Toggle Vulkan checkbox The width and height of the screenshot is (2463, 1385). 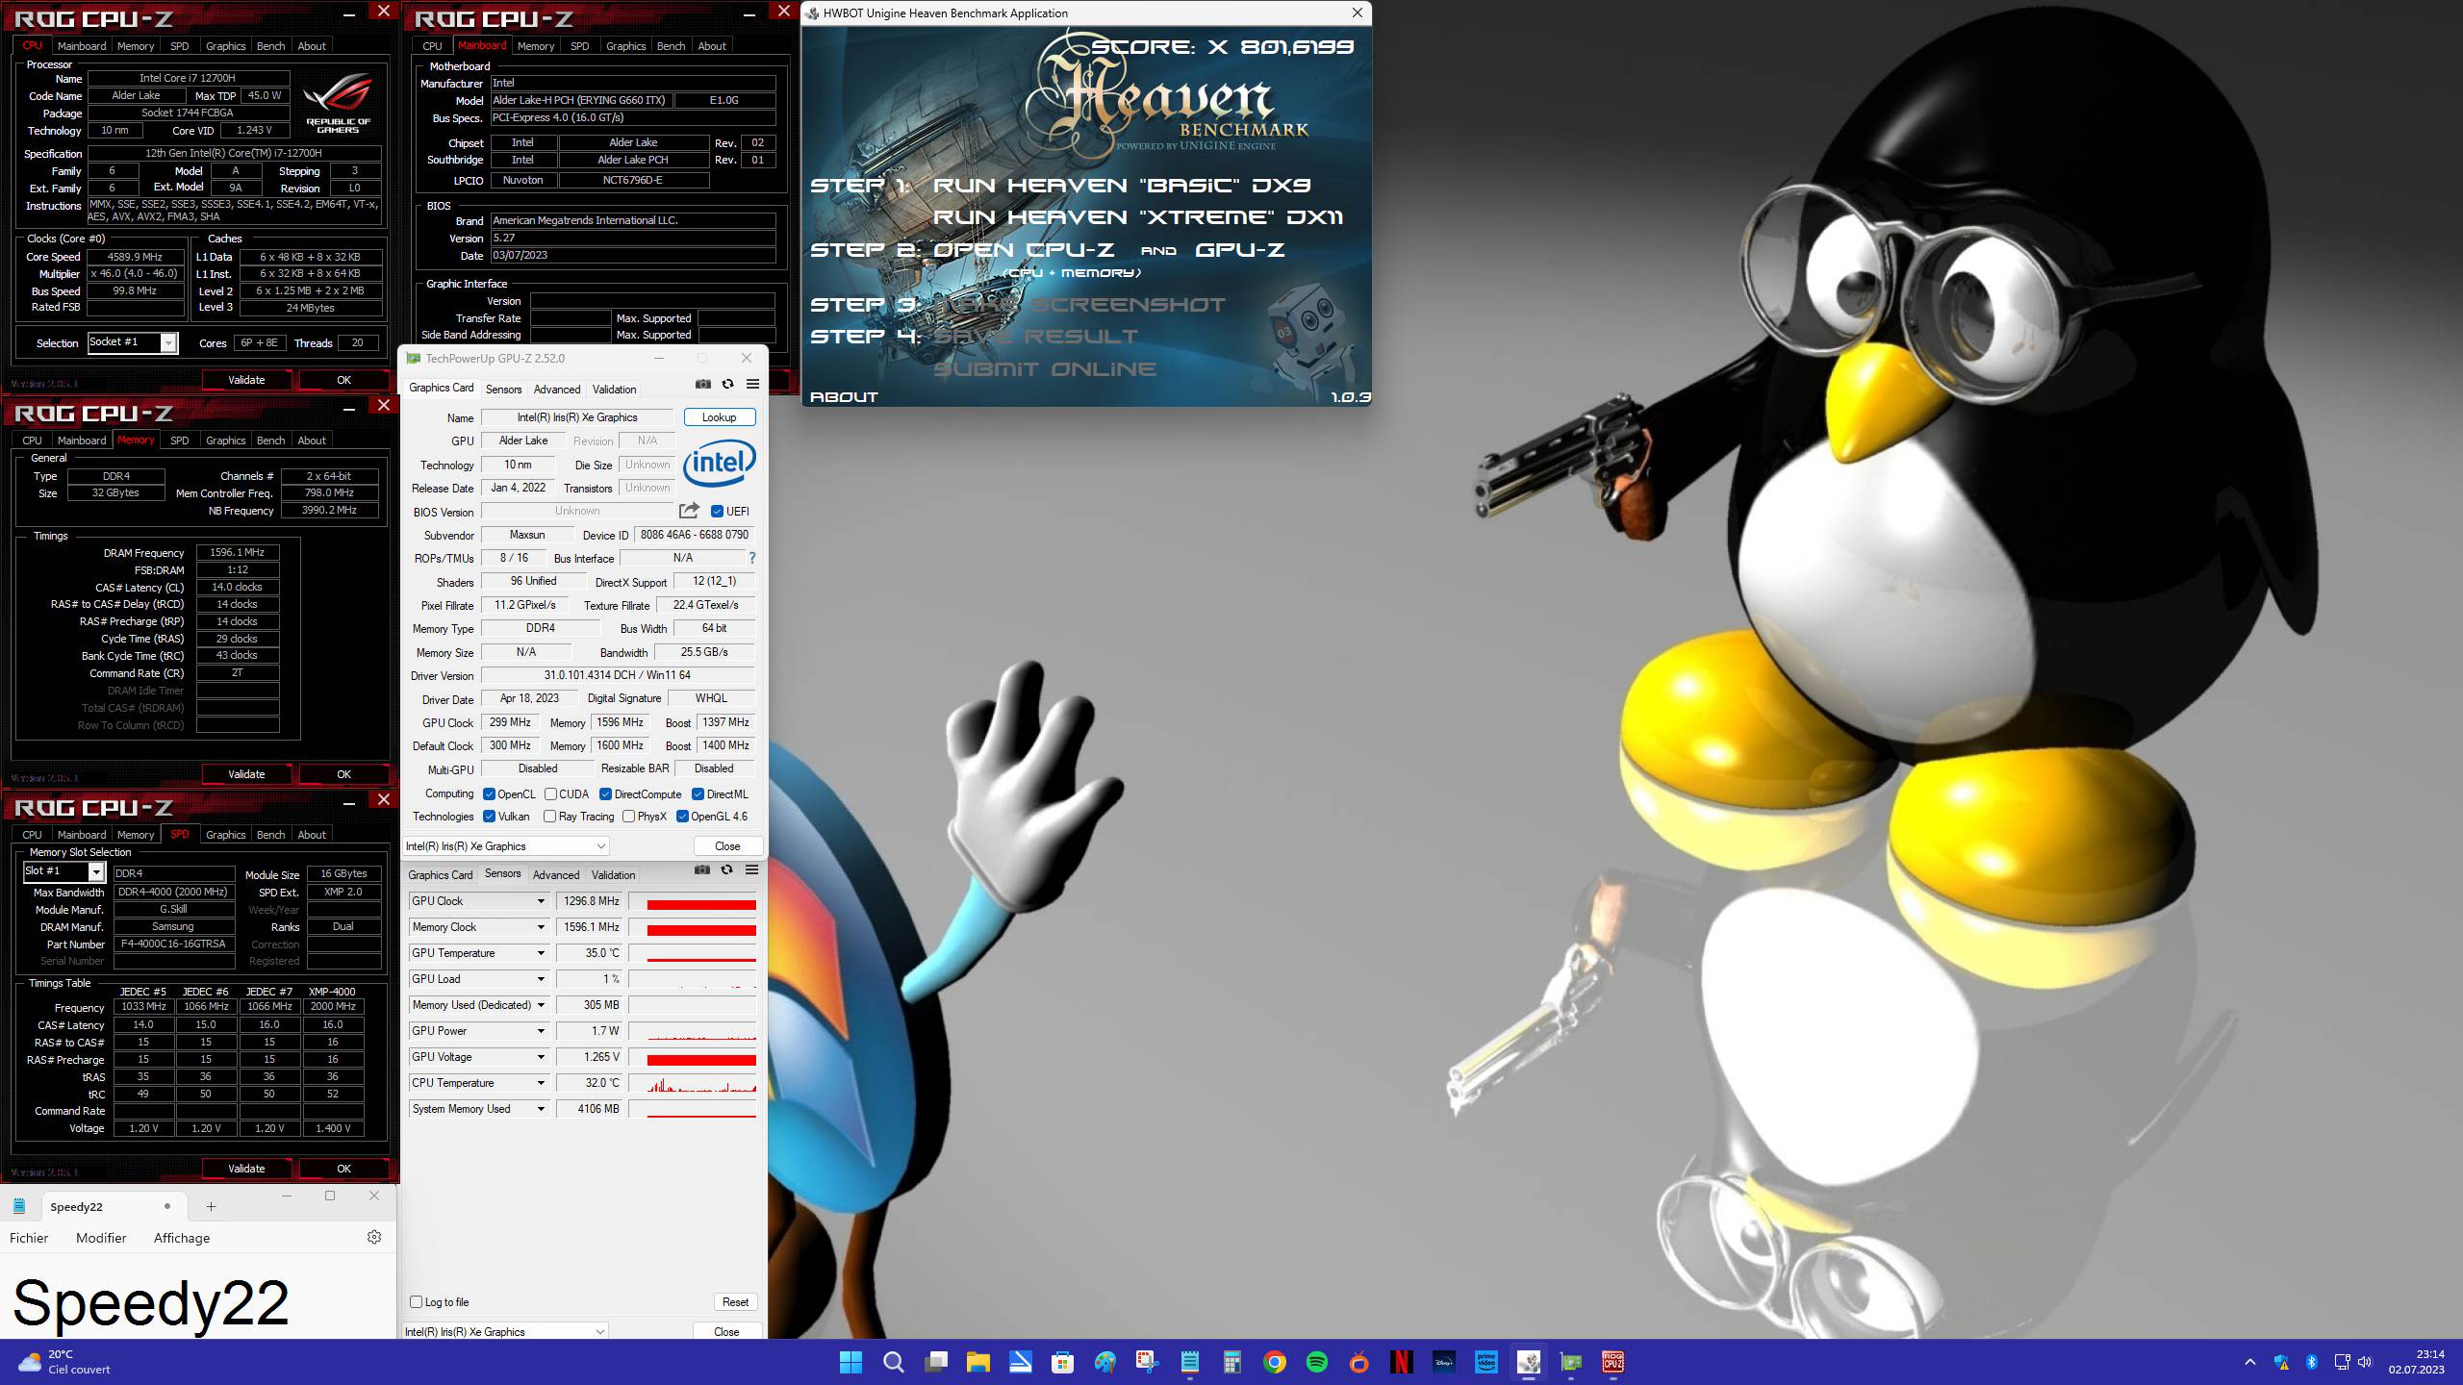point(489,817)
